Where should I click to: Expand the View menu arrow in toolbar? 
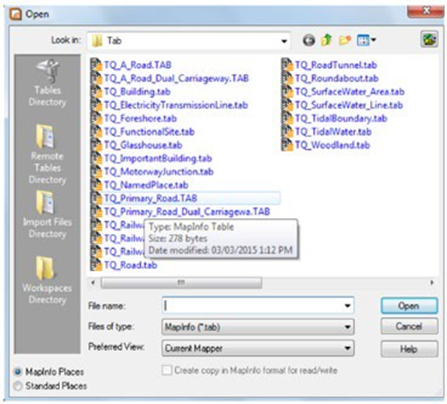tap(373, 40)
